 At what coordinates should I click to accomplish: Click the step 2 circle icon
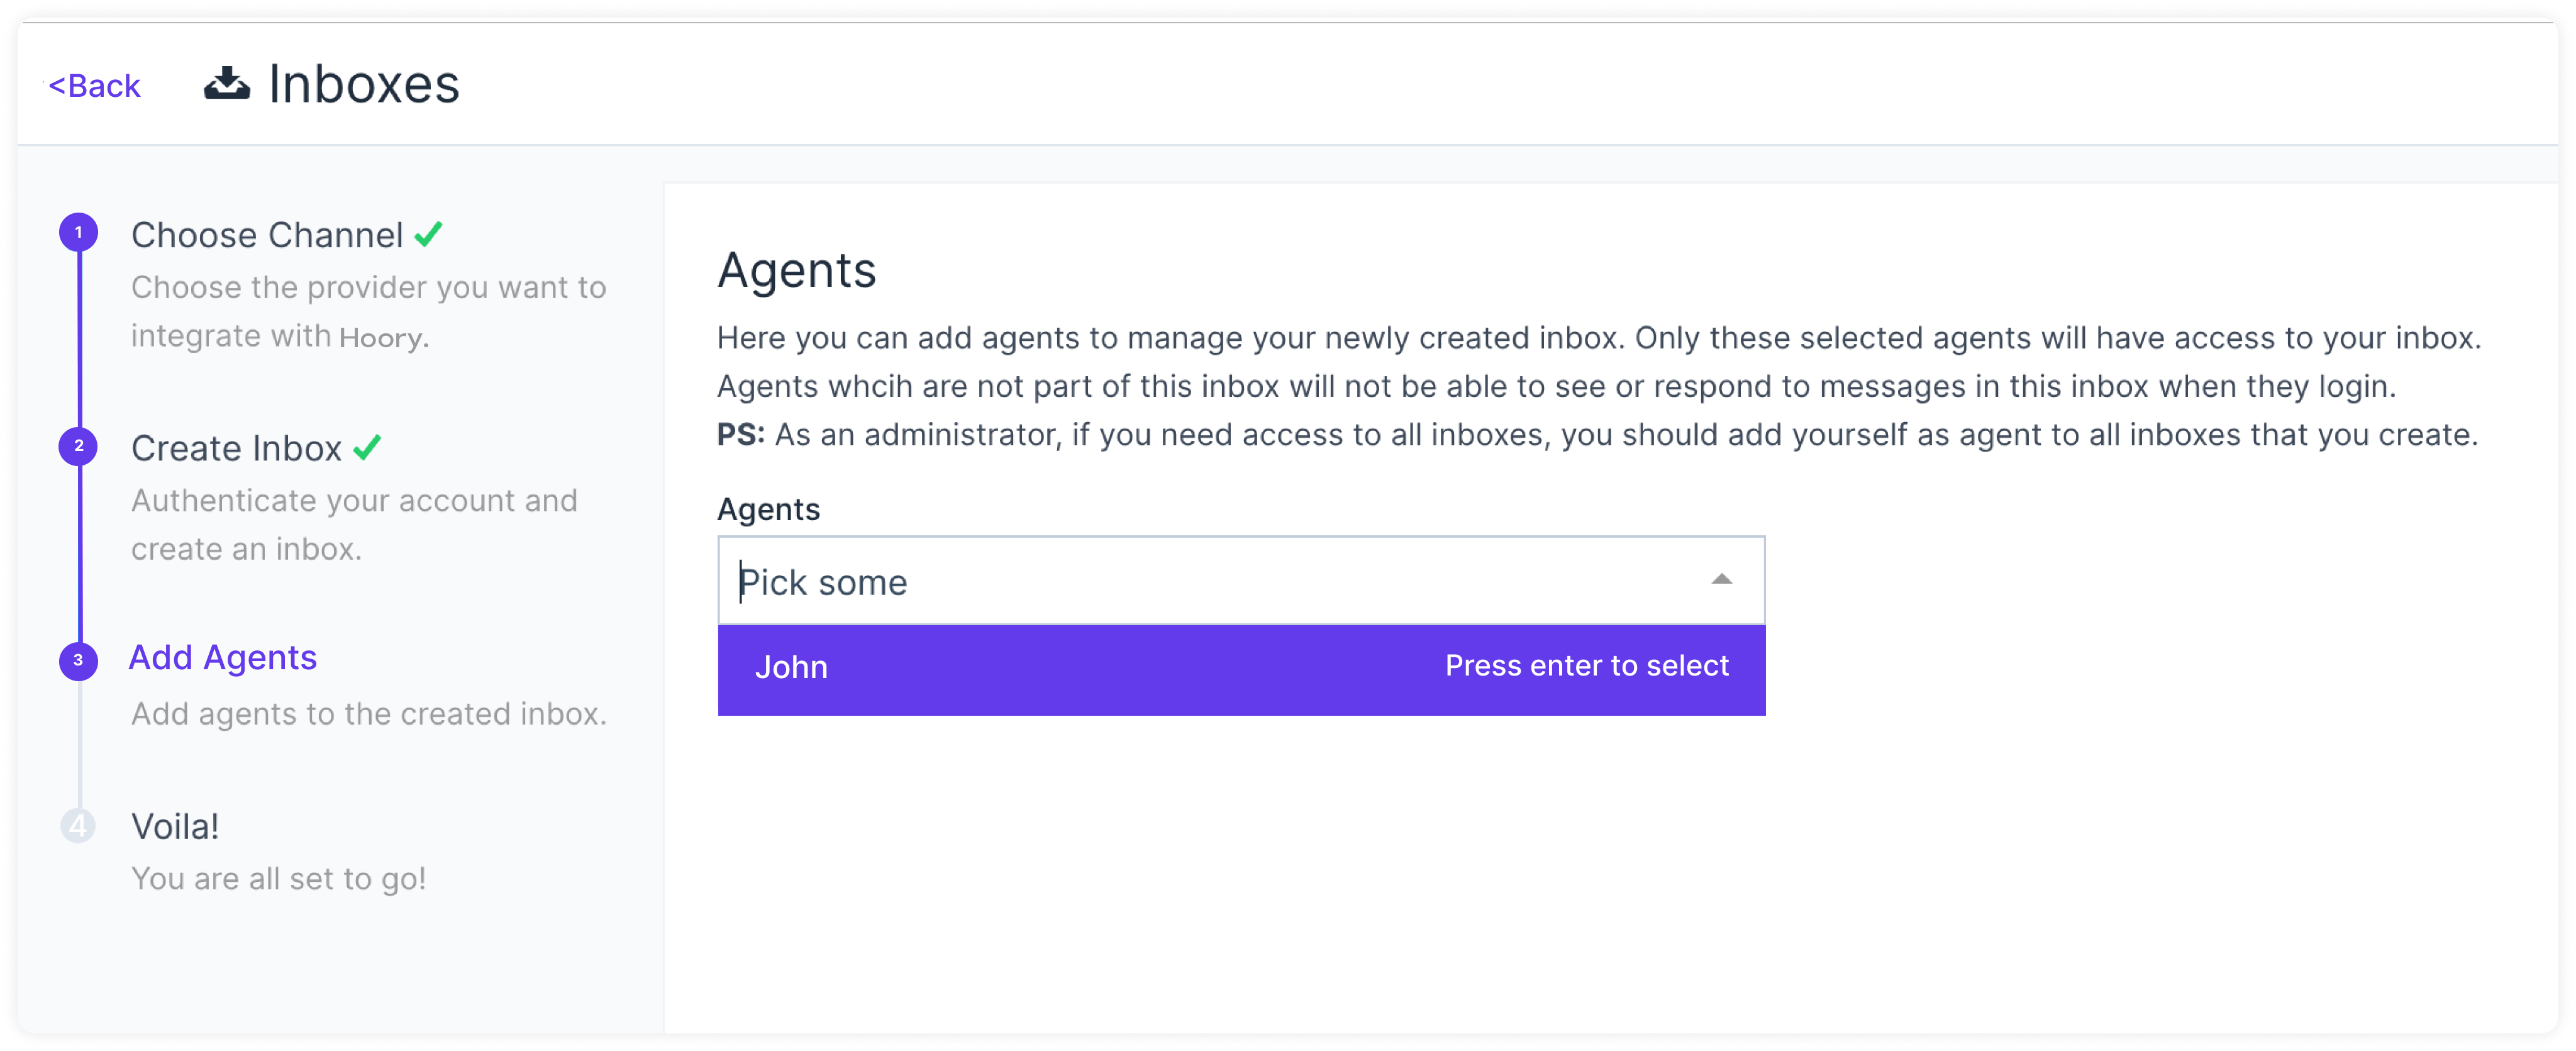78,446
